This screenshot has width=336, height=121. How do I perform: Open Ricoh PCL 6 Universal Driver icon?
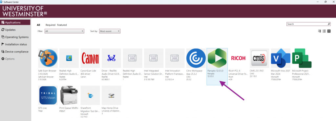238,58
